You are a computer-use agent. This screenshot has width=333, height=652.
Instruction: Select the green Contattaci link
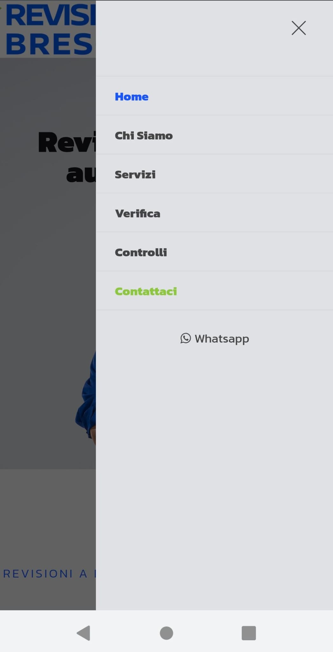(x=146, y=291)
